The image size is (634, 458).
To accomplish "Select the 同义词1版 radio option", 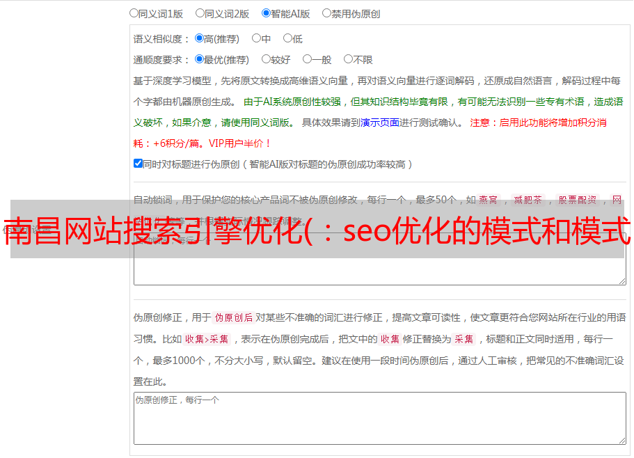I will (134, 13).
